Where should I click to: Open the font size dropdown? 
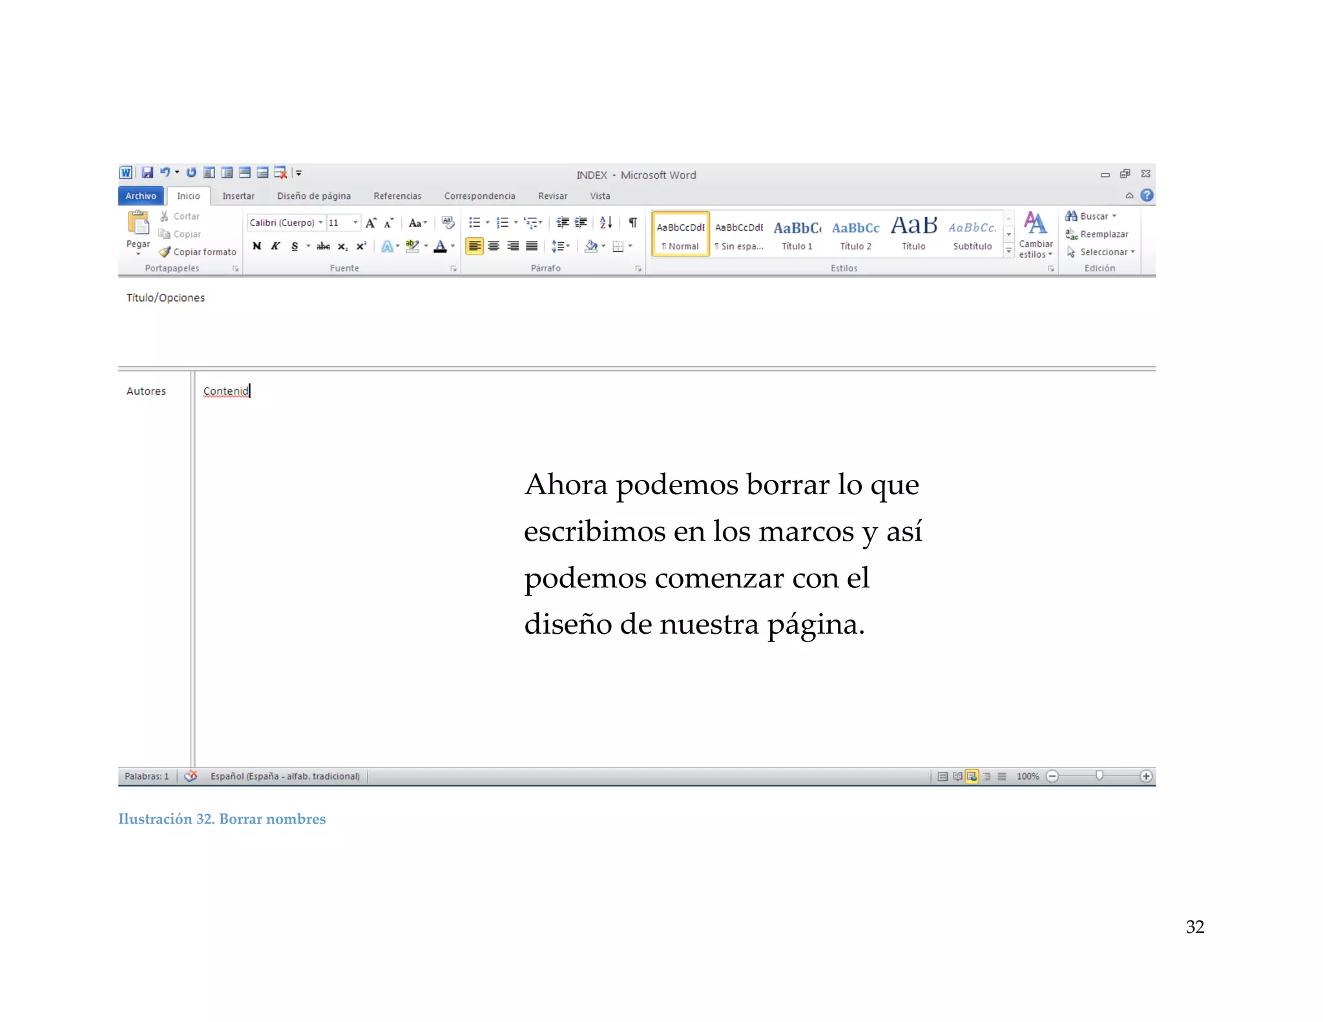pos(355,223)
